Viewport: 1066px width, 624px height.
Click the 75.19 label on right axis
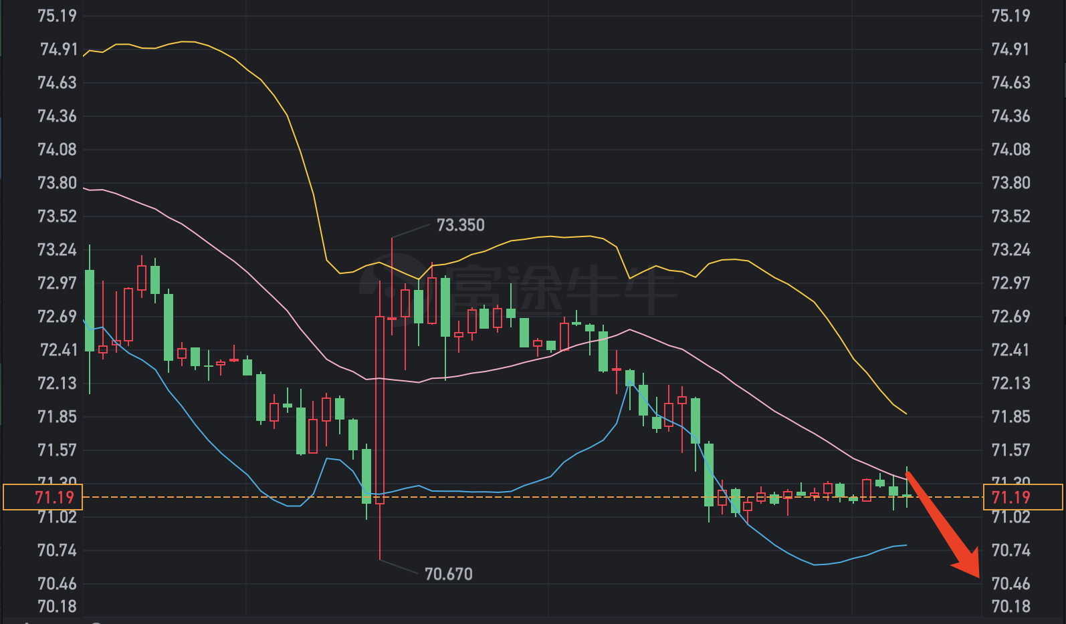coord(1010,16)
